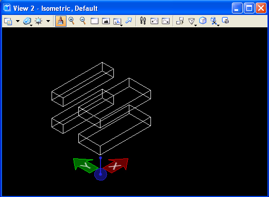Select the Zoom In magnifier tool

pyautogui.click(x=72, y=21)
